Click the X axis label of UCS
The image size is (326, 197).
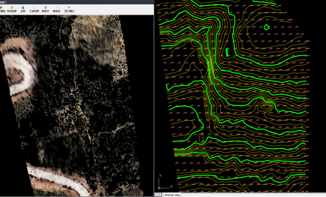coord(171,186)
